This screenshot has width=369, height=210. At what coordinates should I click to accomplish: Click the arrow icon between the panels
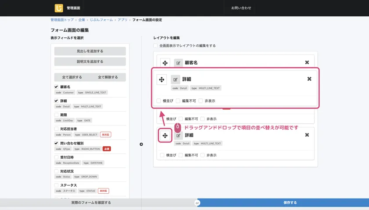[x=141, y=144]
